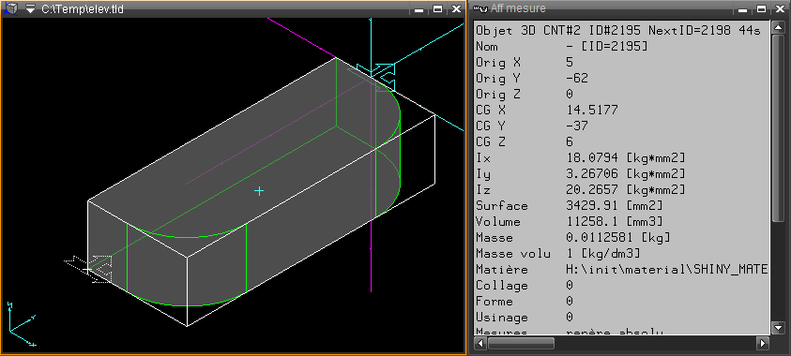791x356 pixels.
Task: Click the 'Orig Y -62' row
Action: pyautogui.click(x=532, y=78)
